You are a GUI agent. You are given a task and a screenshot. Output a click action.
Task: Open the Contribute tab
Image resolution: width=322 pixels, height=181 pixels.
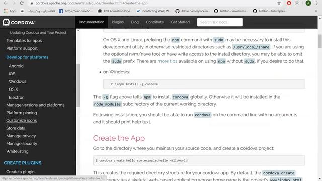pyautogui.click(x=155, y=22)
